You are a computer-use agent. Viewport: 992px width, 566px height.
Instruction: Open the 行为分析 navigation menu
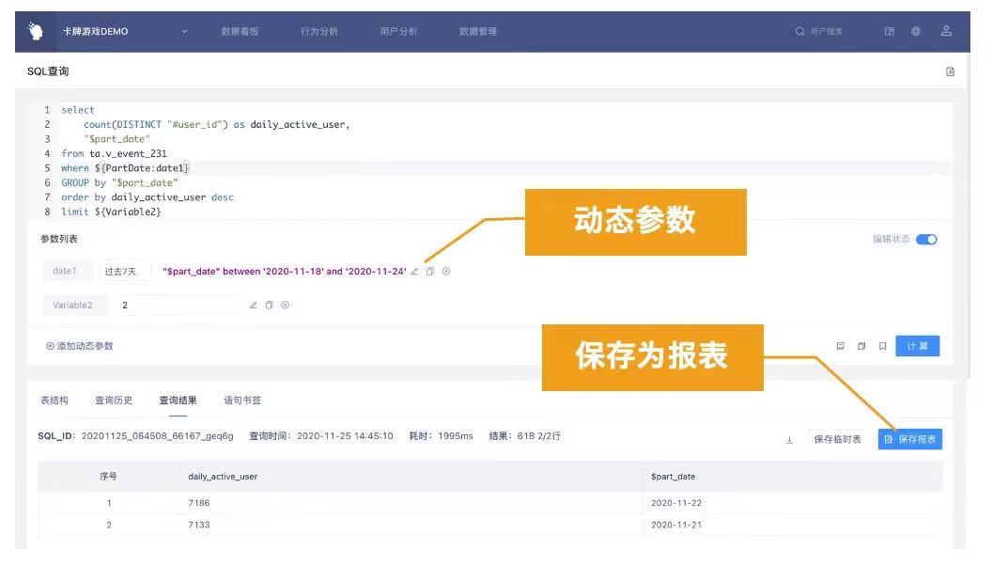[318, 31]
